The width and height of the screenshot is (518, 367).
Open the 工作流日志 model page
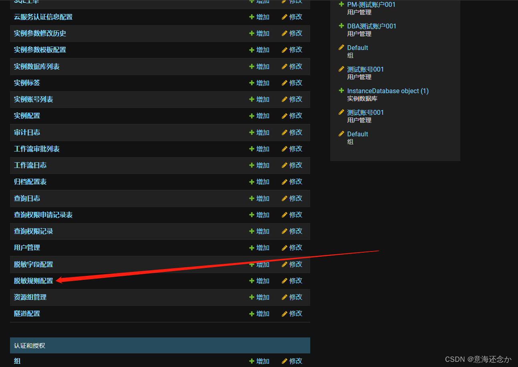[x=30, y=165]
